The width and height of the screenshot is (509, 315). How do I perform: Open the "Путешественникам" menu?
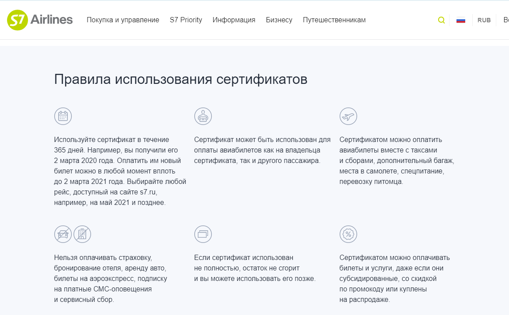pos(334,20)
